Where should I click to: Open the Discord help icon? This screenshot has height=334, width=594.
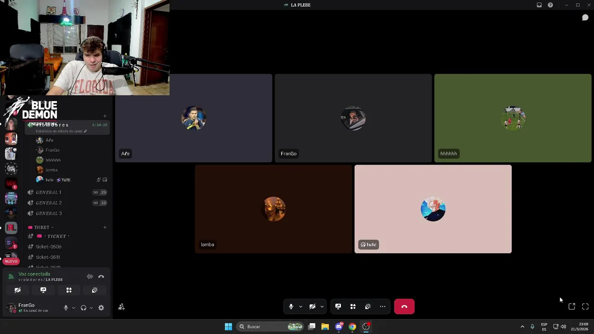coord(550,5)
